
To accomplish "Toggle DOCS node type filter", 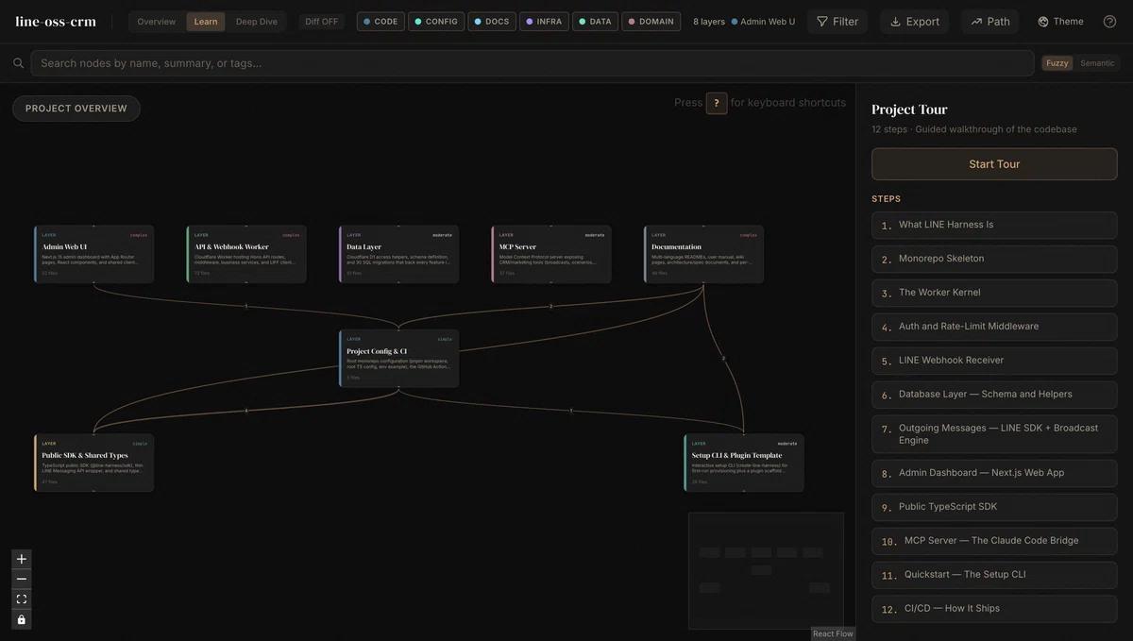I will tap(492, 22).
